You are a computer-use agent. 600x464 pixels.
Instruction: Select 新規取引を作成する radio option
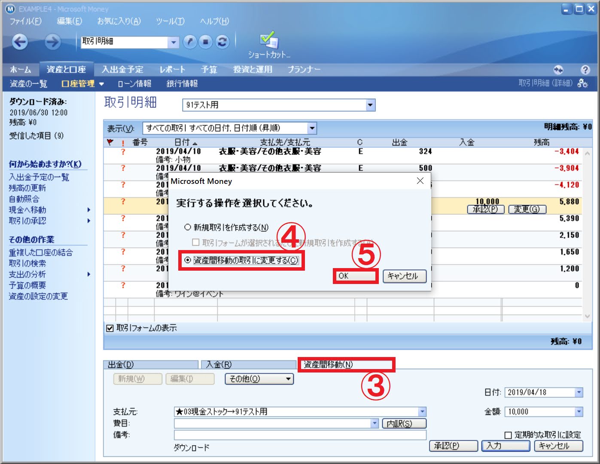[x=226, y=227]
